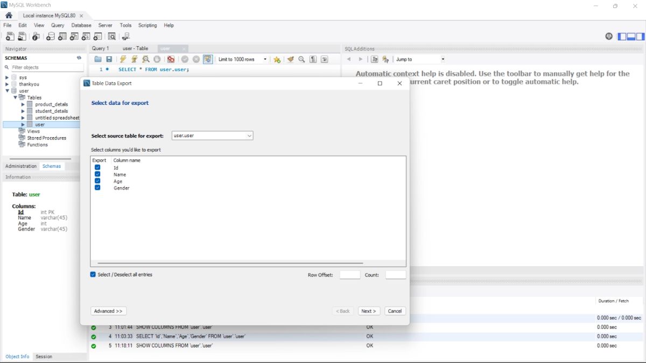The image size is (646, 363).
Task: Open preferences via the gear icon at top right
Action: coord(609,37)
